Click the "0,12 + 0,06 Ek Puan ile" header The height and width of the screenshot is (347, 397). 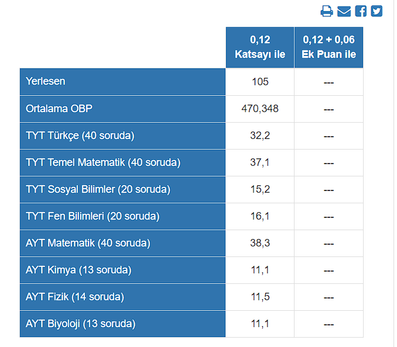(328, 47)
